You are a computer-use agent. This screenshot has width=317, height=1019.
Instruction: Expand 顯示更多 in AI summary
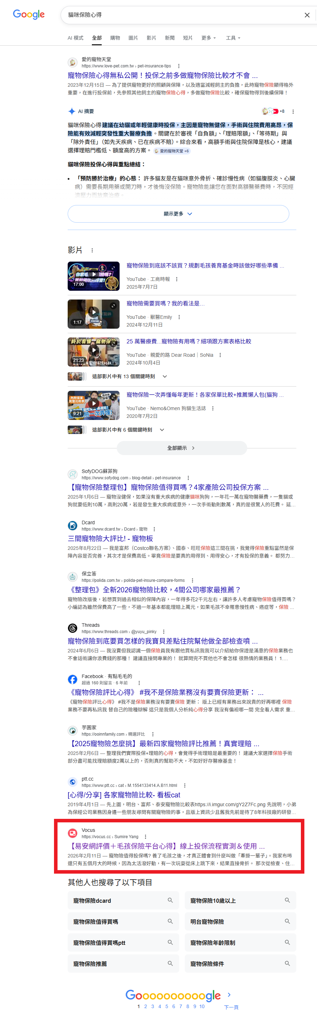(178, 213)
